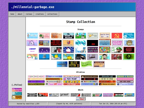Click the 'you're not going to heaven' stamp
Viewport: 144px width, 108px height.
point(117,43)
